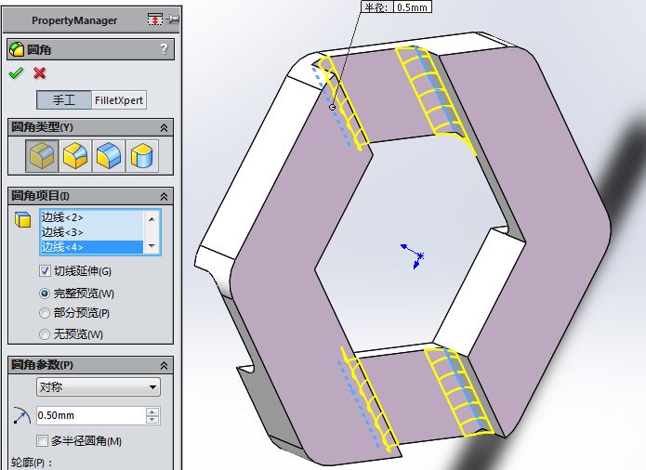Viewport: 646px width, 470px height.
Task: Select 无预览 radio button
Action: click(44, 334)
